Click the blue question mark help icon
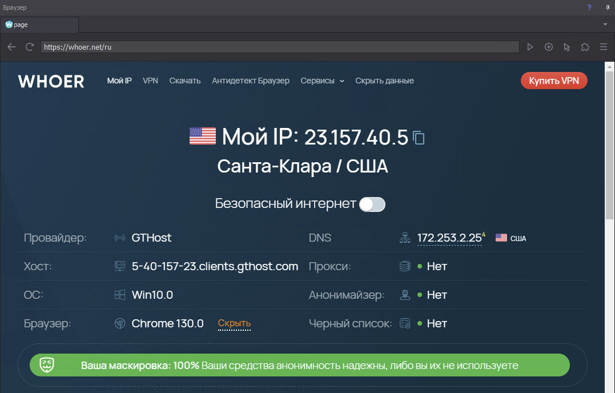This screenshot has height=393, width=615. tap(589, 7)
